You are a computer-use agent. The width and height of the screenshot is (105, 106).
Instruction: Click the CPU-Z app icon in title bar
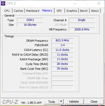coord(3,3)
